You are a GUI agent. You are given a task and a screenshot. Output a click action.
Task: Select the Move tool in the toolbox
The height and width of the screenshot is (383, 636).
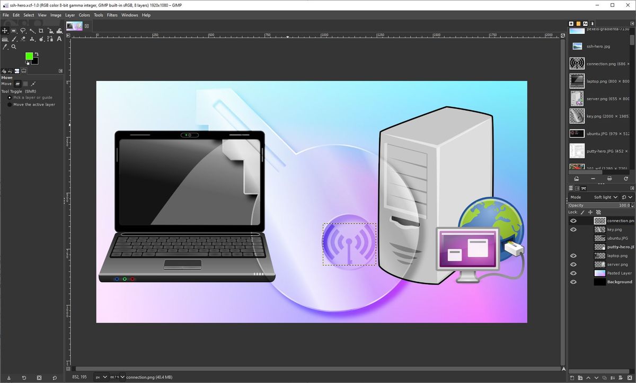[x=5, y=31]
